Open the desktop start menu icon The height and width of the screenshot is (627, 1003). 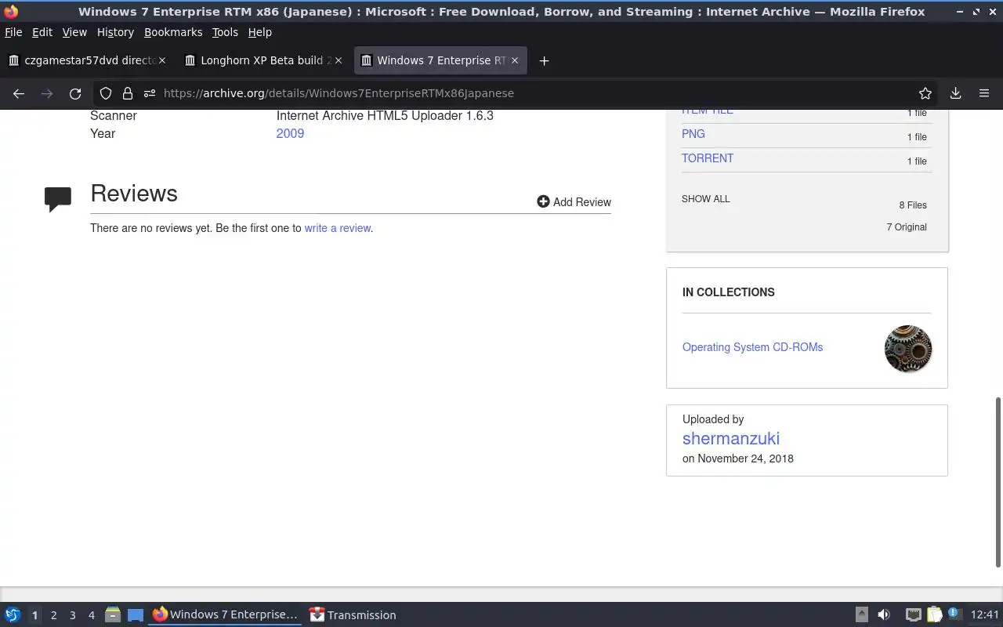(12, 615)
